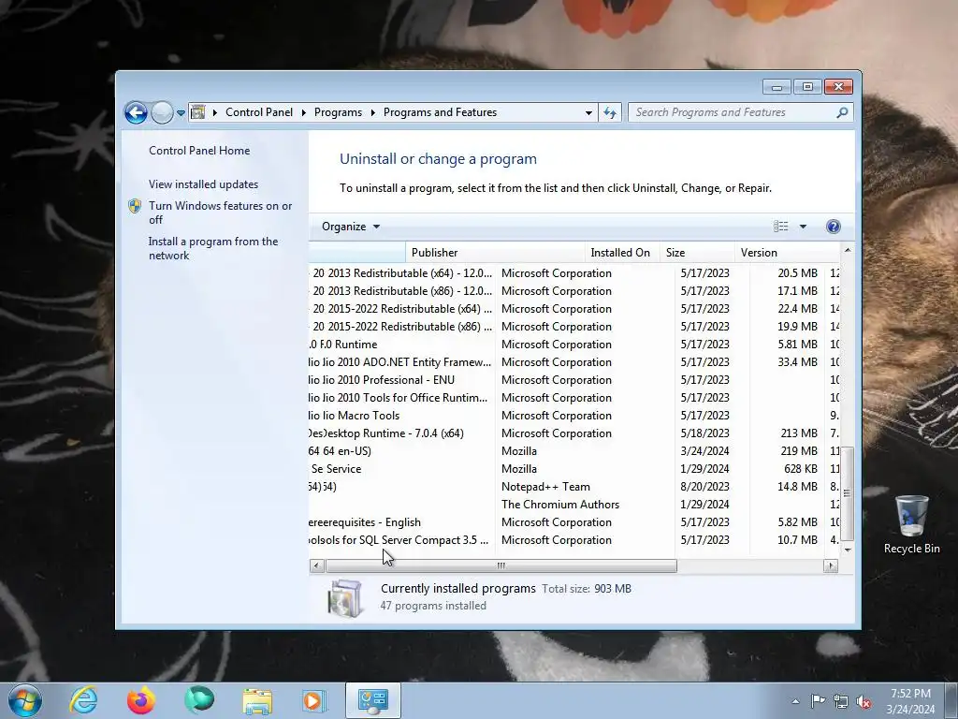The width and height of the screenshot is (958, 719).
Task: Select the 2010 ADO.NET Entity Framework row
Action: (x=574, y=362)
